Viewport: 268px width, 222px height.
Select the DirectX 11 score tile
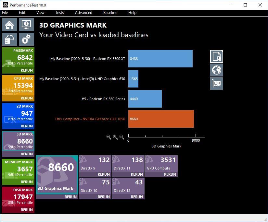point(128,164)
